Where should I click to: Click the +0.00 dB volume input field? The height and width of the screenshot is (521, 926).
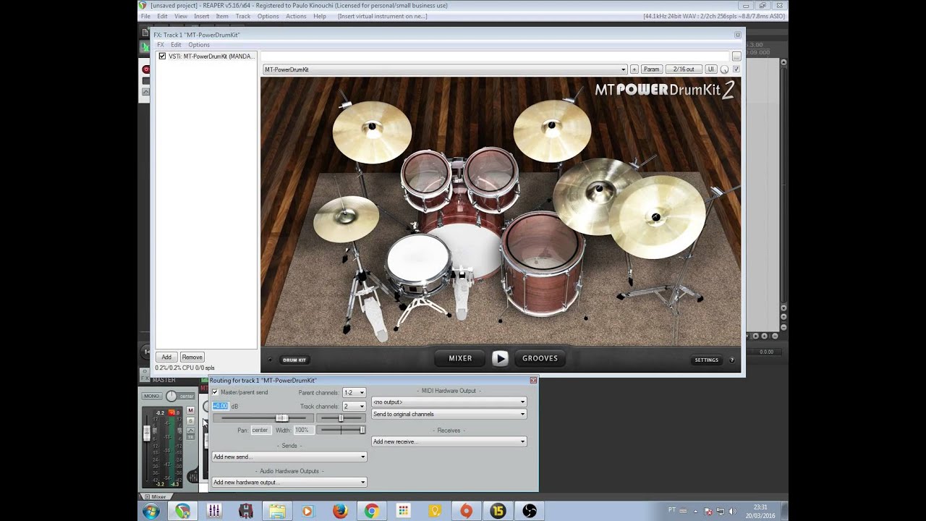click(220, 406)
